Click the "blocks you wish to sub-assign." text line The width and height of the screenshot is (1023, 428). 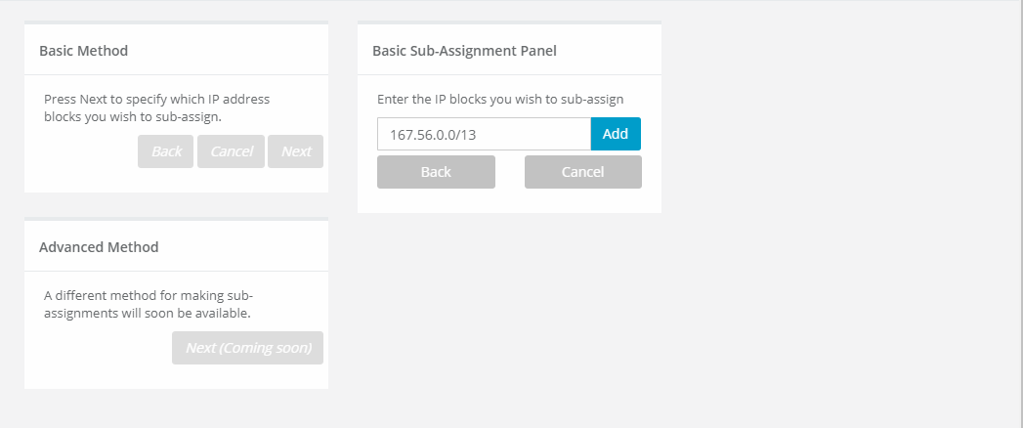133,117
